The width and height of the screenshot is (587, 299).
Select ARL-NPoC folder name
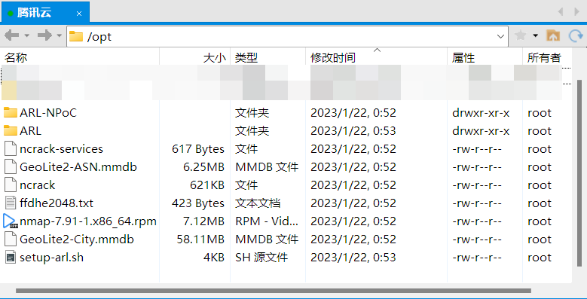(48, 113)
